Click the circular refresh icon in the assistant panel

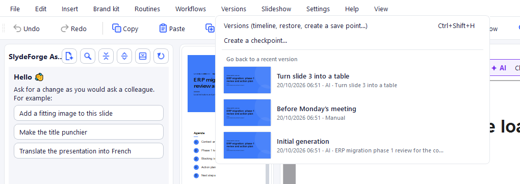(161, 57)
